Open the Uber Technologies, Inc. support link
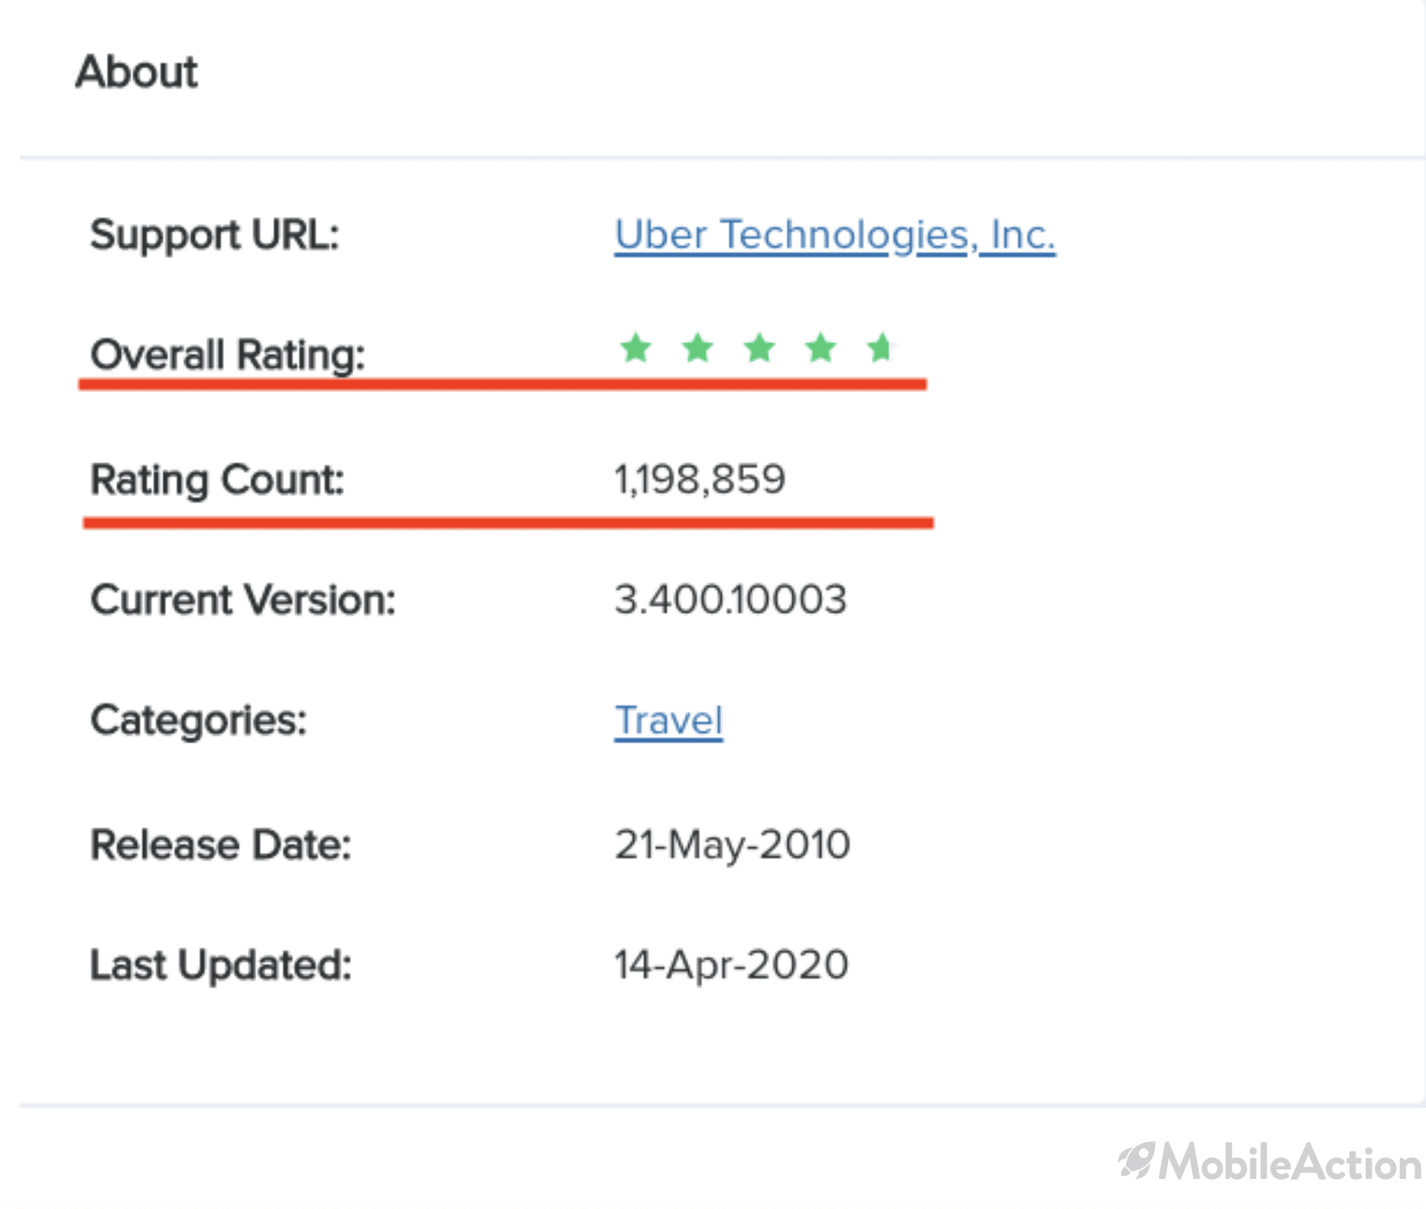Screen dimensions: 1426x1209 (x=834, y=235)
